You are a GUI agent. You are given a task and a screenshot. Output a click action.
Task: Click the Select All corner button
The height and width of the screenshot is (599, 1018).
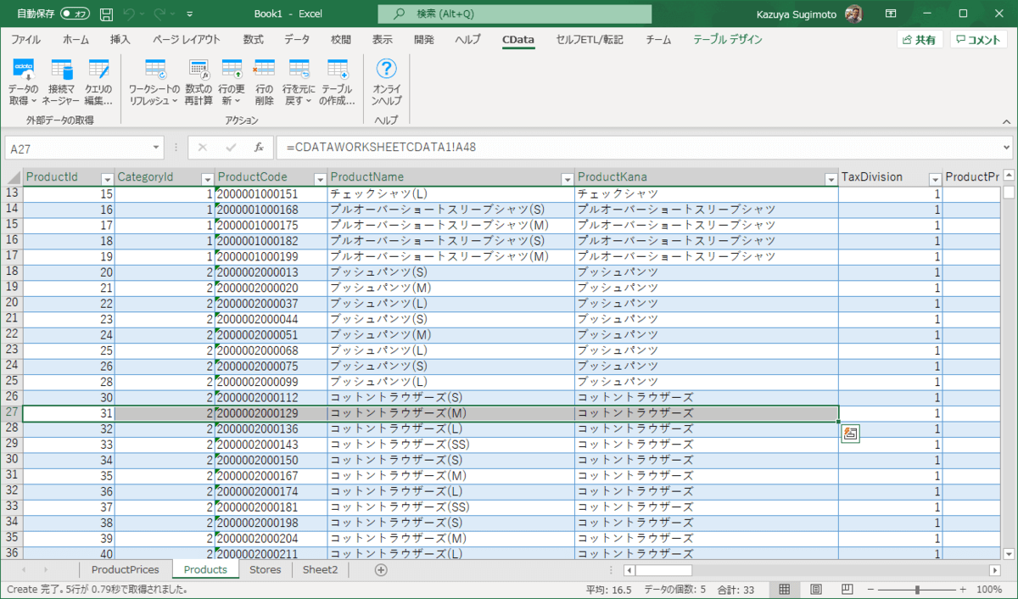click(12, 178)
